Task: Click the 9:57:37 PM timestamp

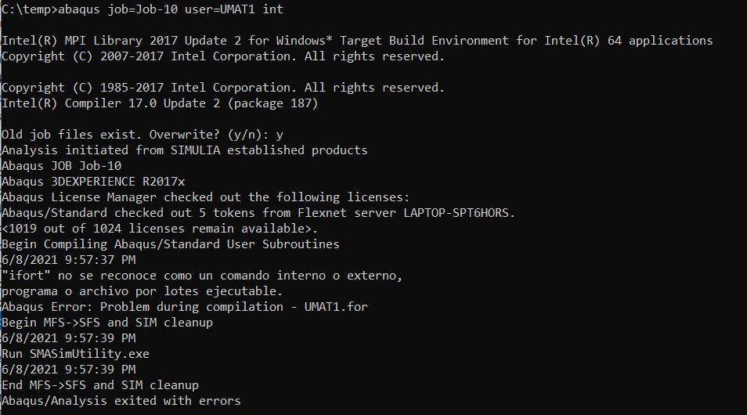Action: (69, 260)
